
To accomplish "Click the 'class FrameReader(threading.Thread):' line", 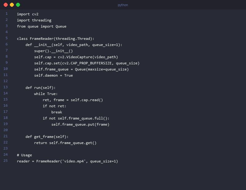I will pyautogui.click(x=56, y=39).
